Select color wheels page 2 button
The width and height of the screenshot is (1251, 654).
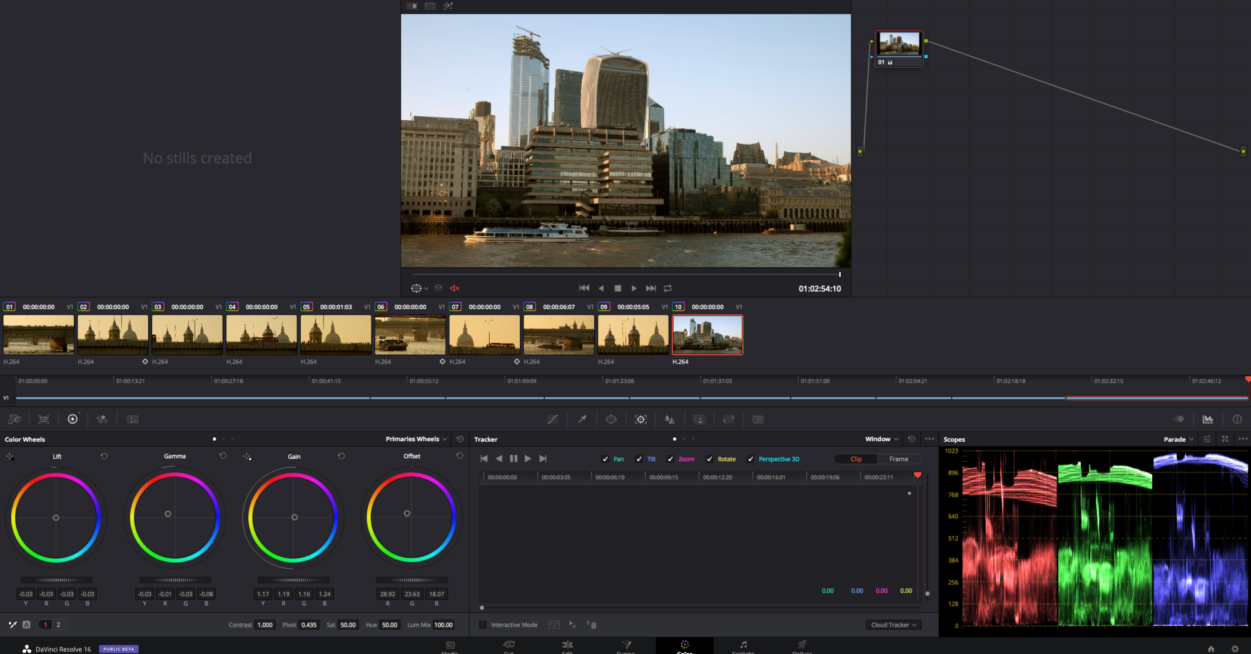(x=58, y=625)
